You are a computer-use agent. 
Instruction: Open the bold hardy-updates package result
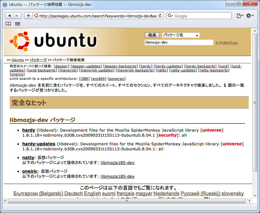[x=39, y=144]
